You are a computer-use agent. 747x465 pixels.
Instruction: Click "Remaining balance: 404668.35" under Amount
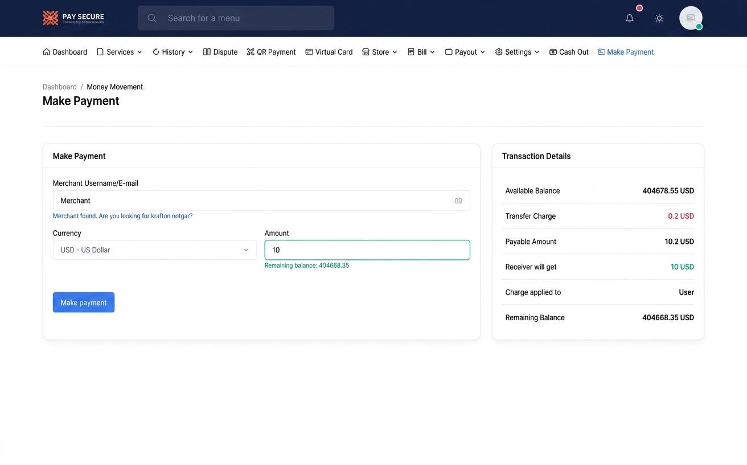307,266
